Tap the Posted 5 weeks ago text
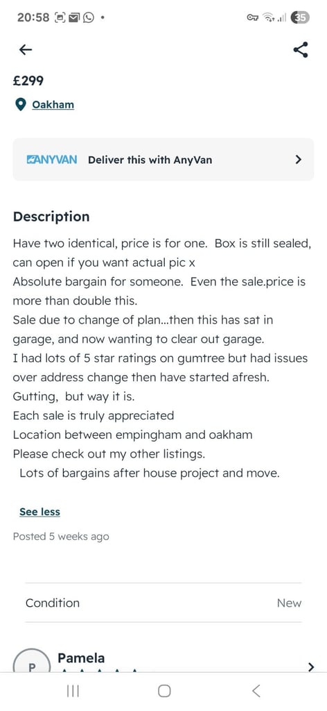327x711 pixels. click(61, 537)
